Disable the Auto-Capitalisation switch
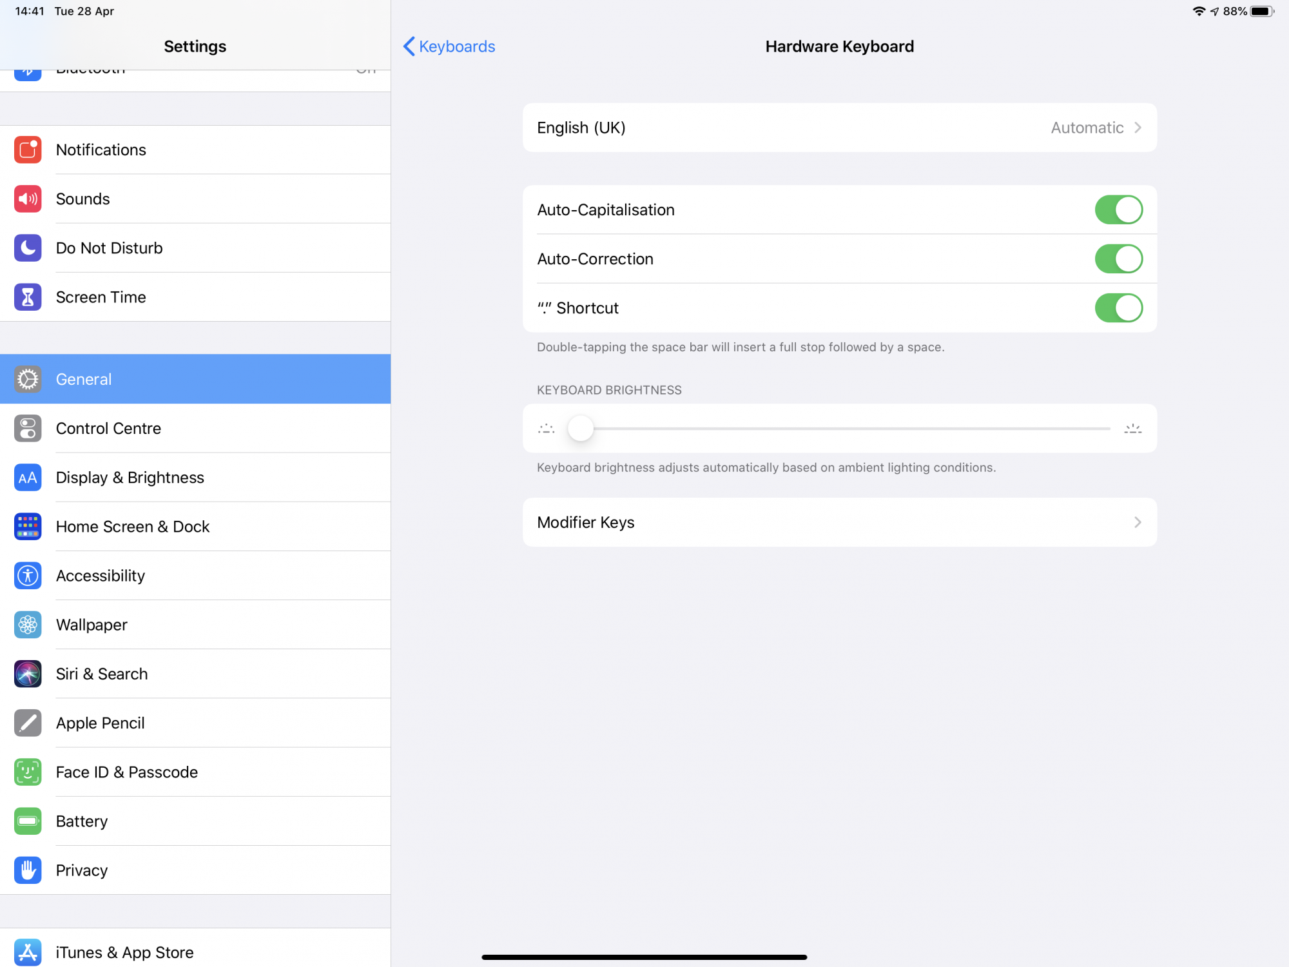The height and width of the screenshot is (967, 1289). 1118,210
